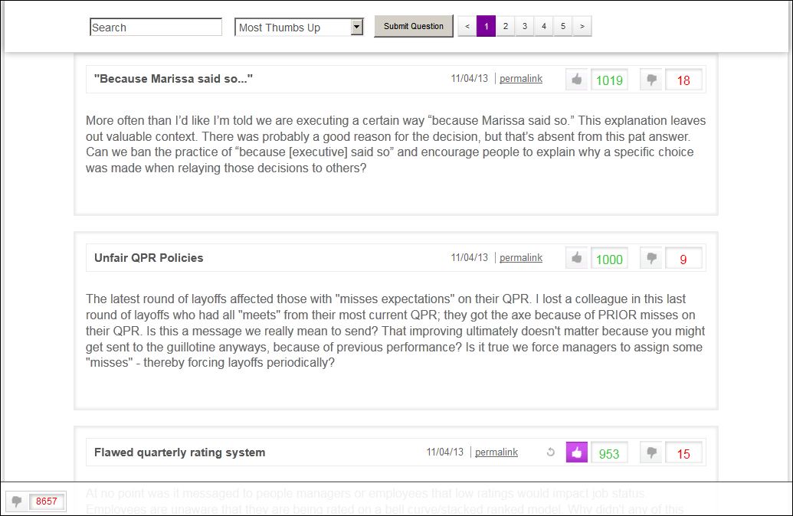This screenshot has width=793, height=516.
Task: Thumbs down the Flawed quarterly rating system question
Action: coord(651,452)
